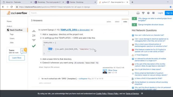This screenshot has width=173, height=97.
Task: Click the green accepted answer checkmark
Action: pos(34,46)
